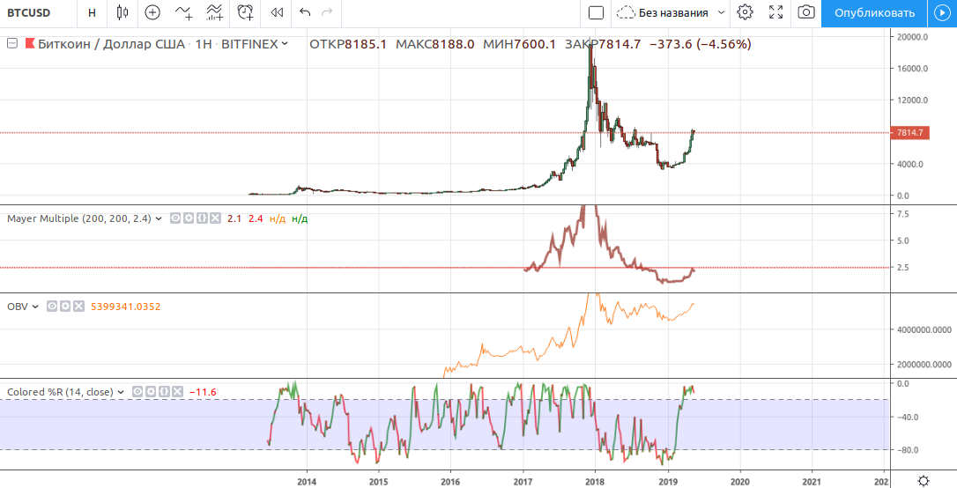The width and height of the screenshot is (957, 488).
Task: Expand the Mayer Multiple indicator dropdown arrow
Action: 159,218
